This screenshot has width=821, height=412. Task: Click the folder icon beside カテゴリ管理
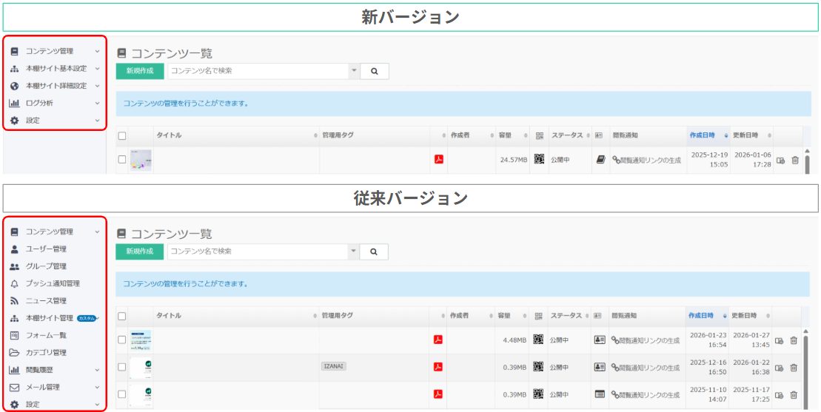(x=14, y=353)
